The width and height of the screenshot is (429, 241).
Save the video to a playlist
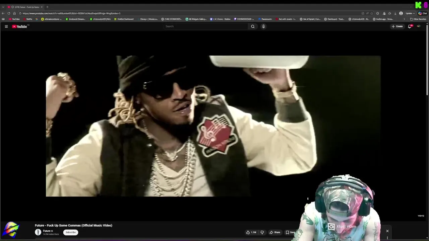click(x=290, y=232)
